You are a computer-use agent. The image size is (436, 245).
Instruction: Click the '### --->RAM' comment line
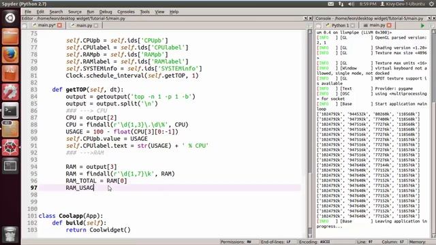84,152
